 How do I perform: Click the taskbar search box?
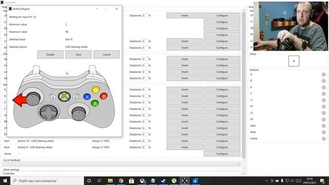coord(47,180)
